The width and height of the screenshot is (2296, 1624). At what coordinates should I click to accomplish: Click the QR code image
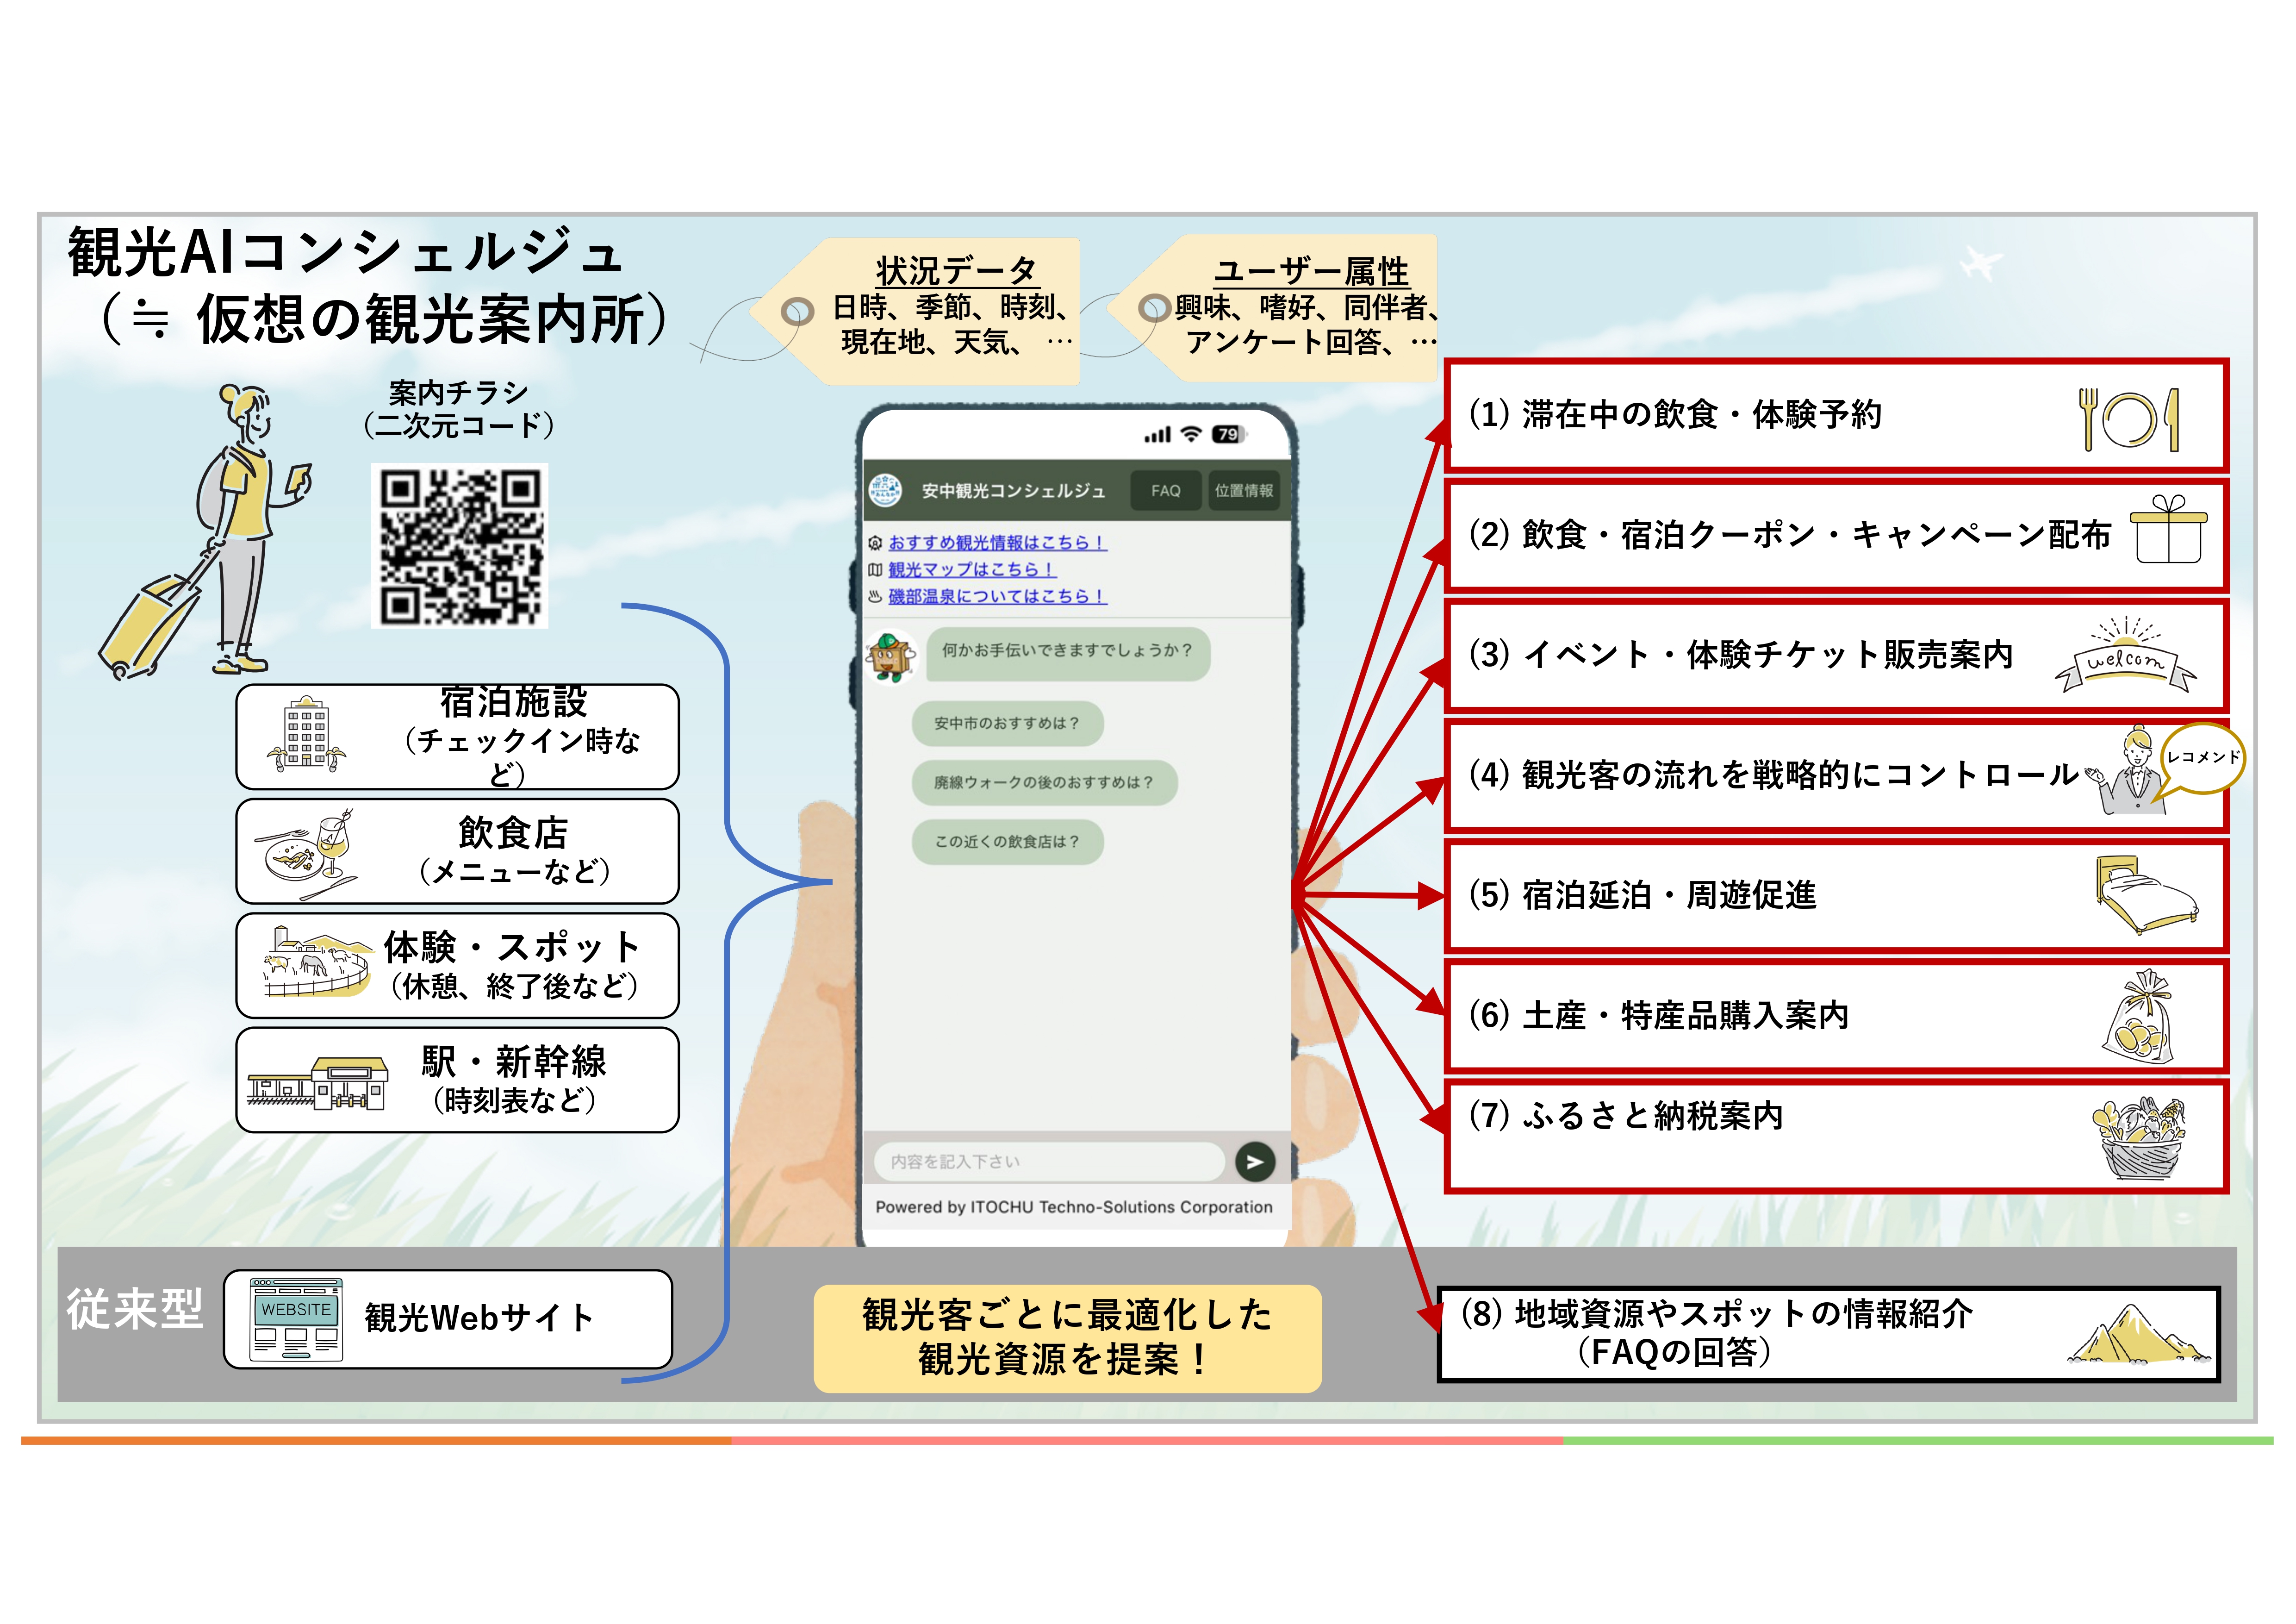[460, 546]
